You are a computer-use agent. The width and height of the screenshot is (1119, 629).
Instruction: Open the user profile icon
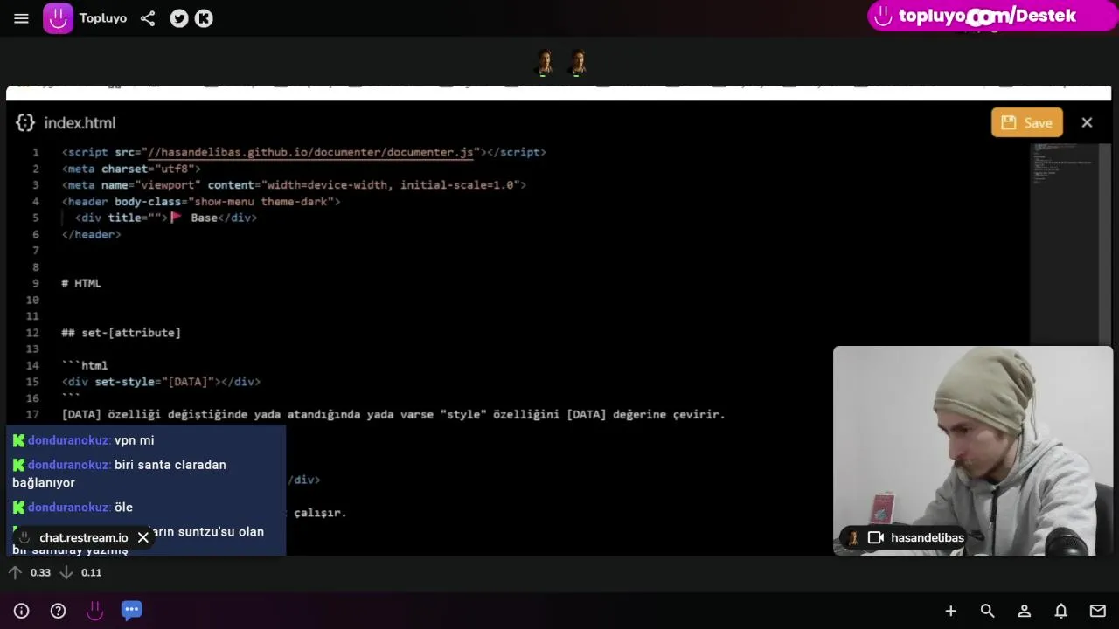tap(1024, 611)
